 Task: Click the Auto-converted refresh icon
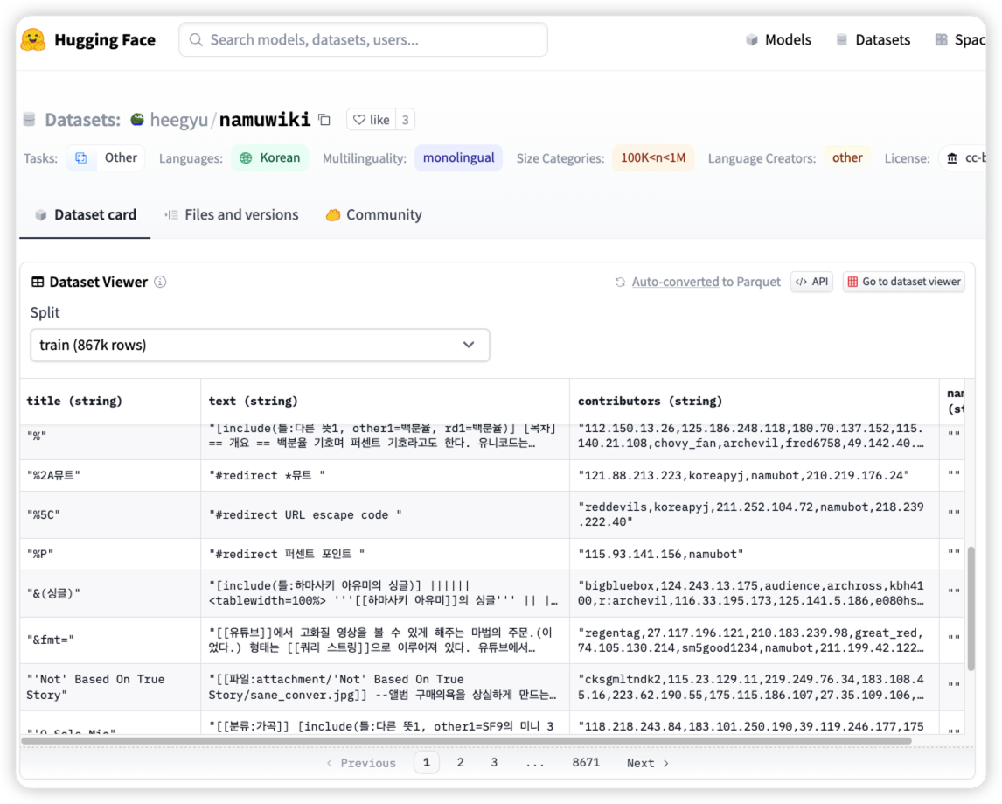(x=620, y=282)
